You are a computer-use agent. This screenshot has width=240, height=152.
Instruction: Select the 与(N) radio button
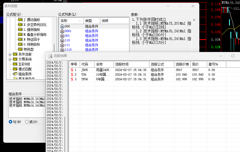point(11,122)
